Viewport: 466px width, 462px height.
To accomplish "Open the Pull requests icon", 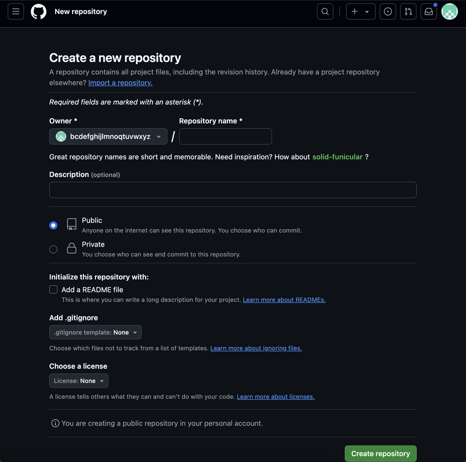I will click(x=408, y=11).
